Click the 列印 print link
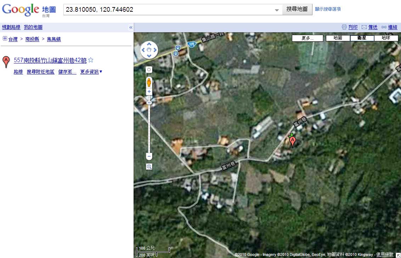Image resolution: width=401 pixels, height=258 pixels. 352,27
